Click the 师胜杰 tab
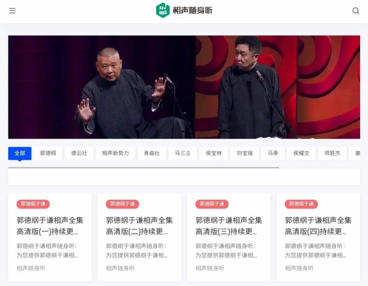This screenshot has width=368, height=286. click(x=332, y=153)
